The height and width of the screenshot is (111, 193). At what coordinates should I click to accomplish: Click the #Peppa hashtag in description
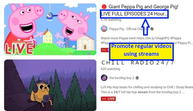(176, 38)
